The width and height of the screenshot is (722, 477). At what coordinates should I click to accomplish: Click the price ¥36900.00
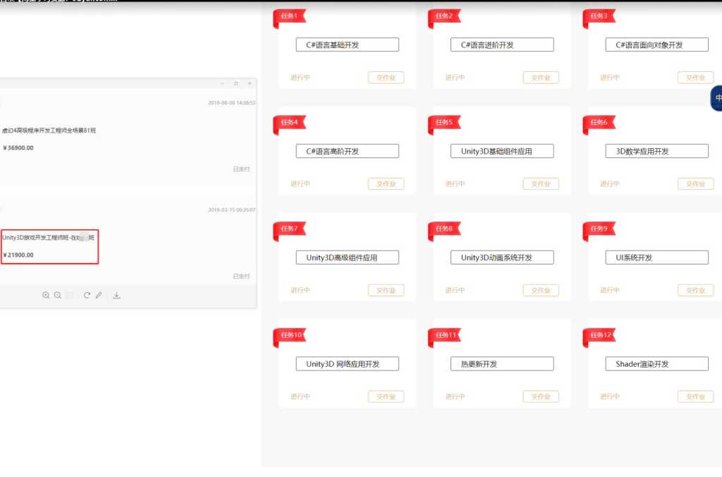click(18, 148)
